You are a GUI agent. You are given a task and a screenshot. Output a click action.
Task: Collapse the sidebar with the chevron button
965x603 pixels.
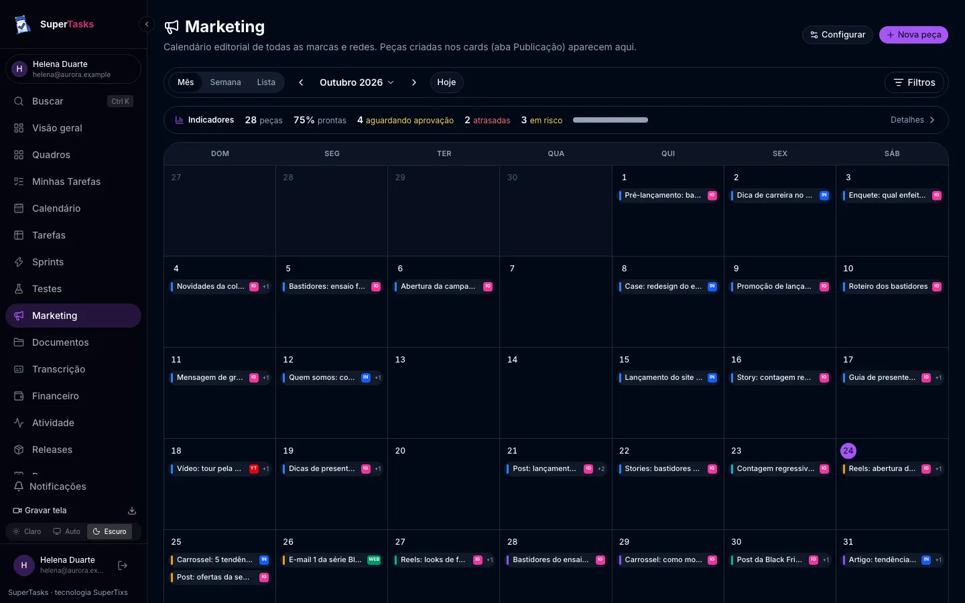tap(147, 24)
